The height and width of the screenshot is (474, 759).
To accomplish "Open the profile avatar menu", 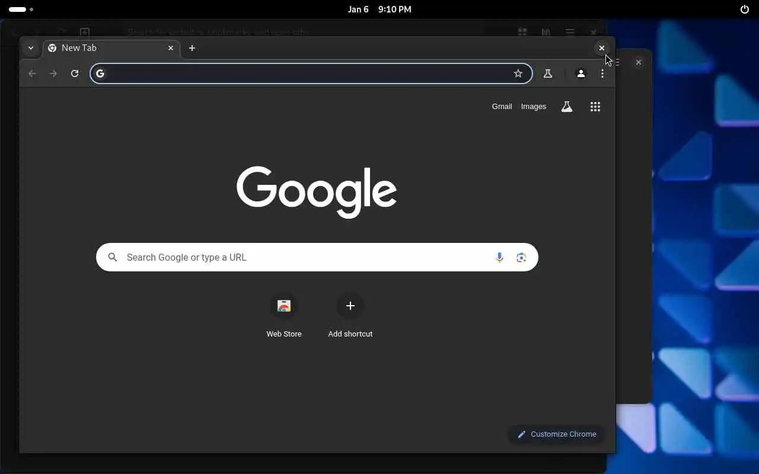I will click(581, 73).
